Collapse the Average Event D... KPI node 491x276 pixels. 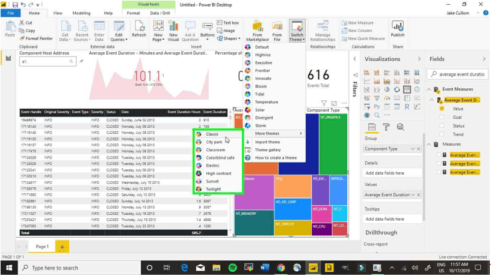click(432, 100)
